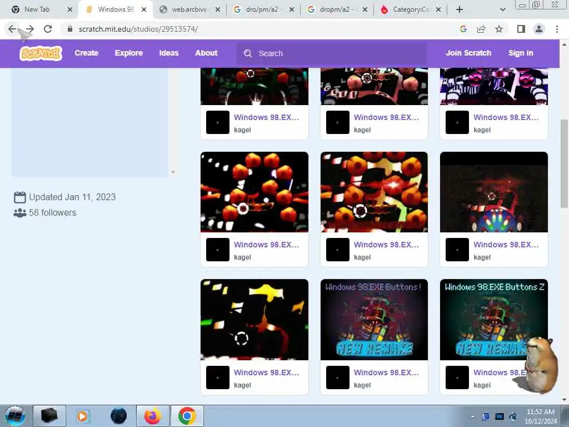Click the description box scroll-down arrow
Viewport: 569px width, 427px height.
tap(173, 172)
